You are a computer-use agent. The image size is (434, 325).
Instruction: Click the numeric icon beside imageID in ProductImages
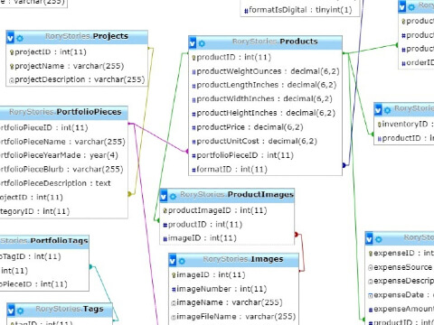tap(165, 239)
